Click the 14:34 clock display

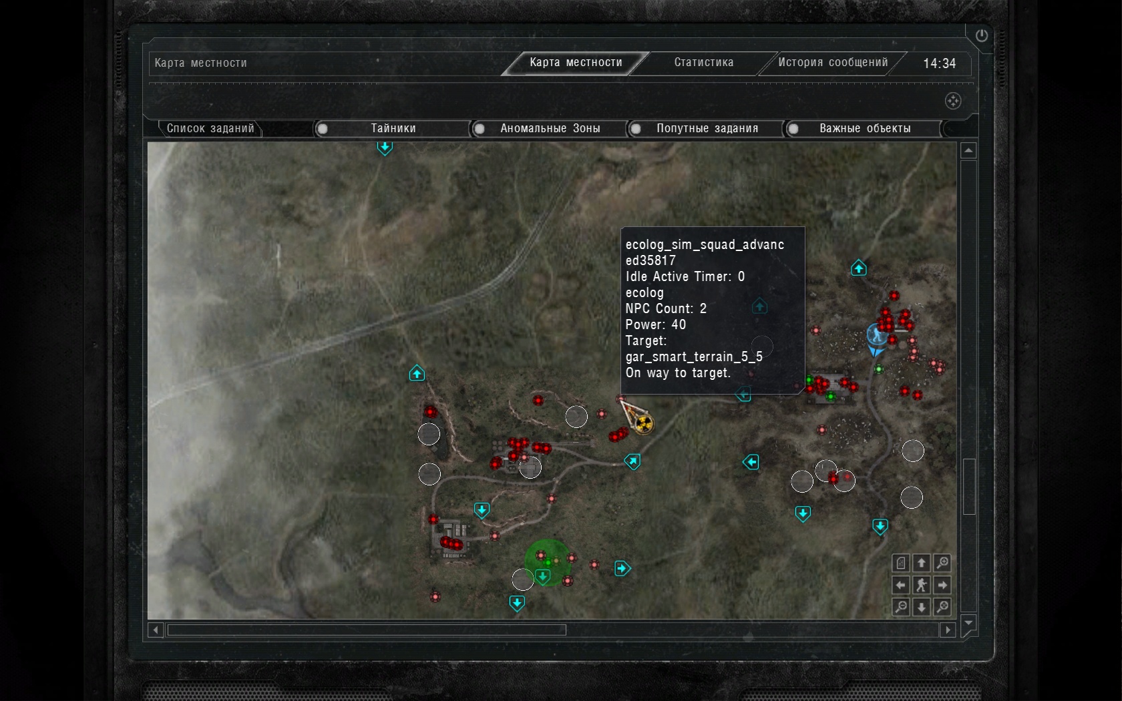[939, 63]
